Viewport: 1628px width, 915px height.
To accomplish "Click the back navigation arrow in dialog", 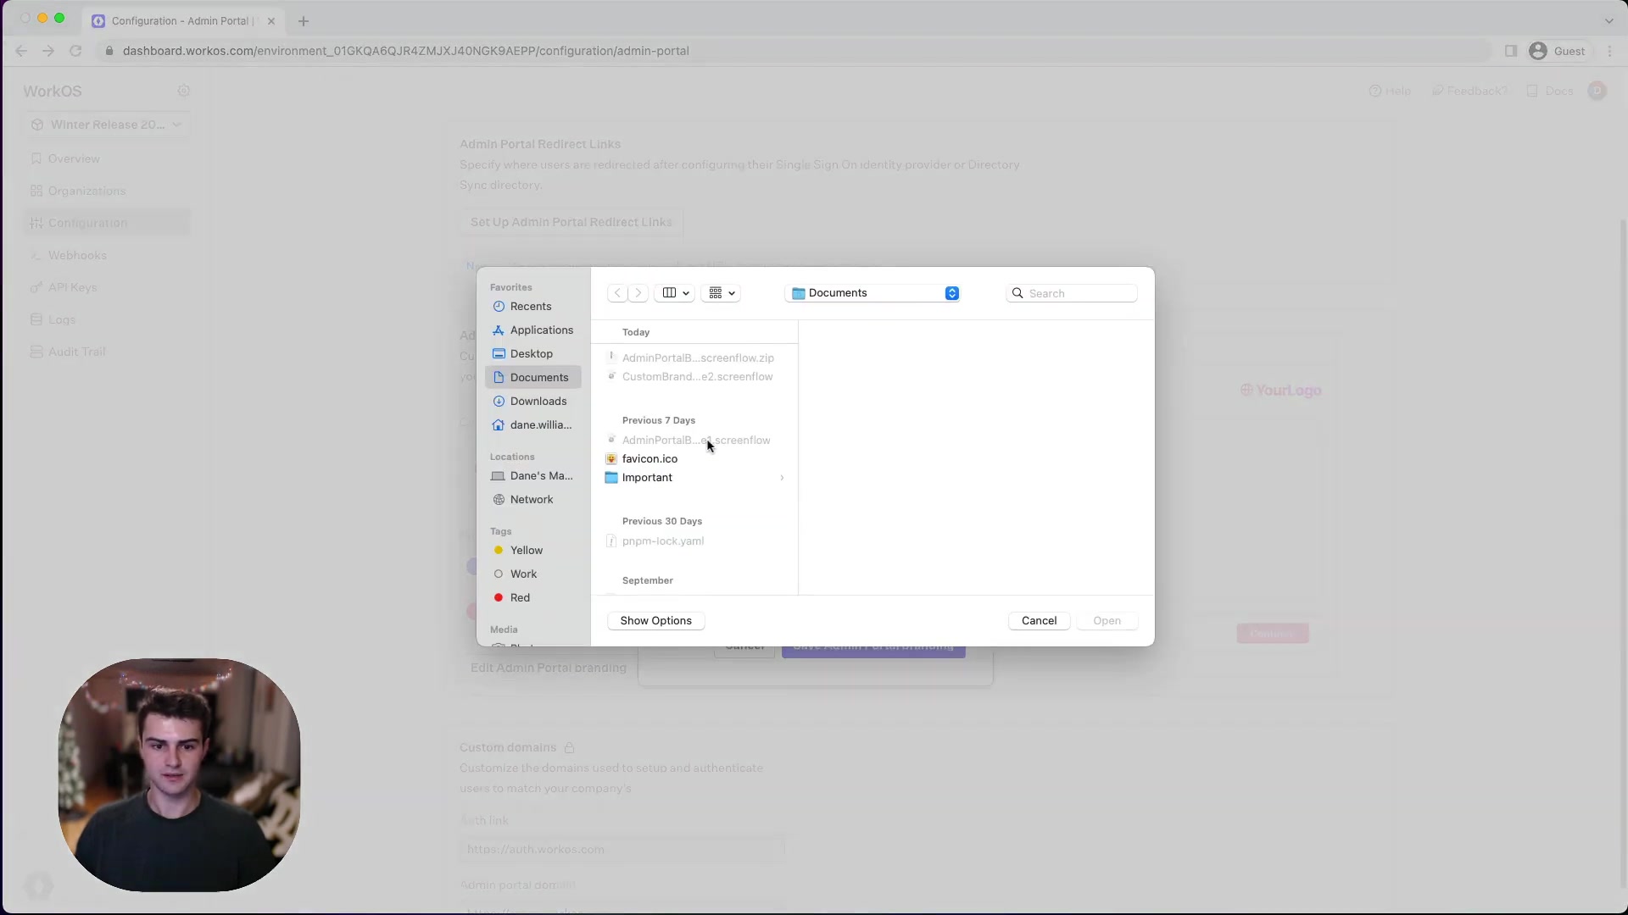I will [617, 293].
